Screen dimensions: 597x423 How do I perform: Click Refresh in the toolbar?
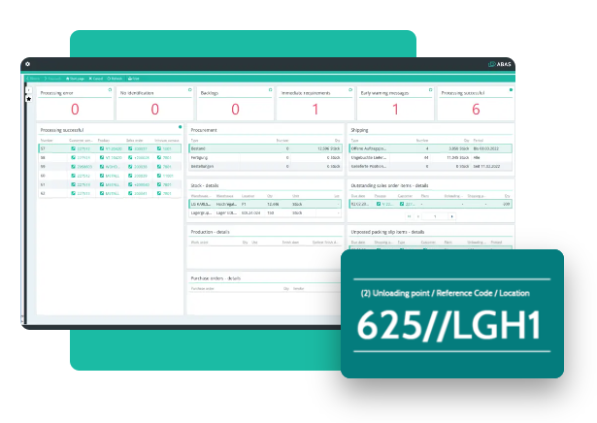[115, 79]
